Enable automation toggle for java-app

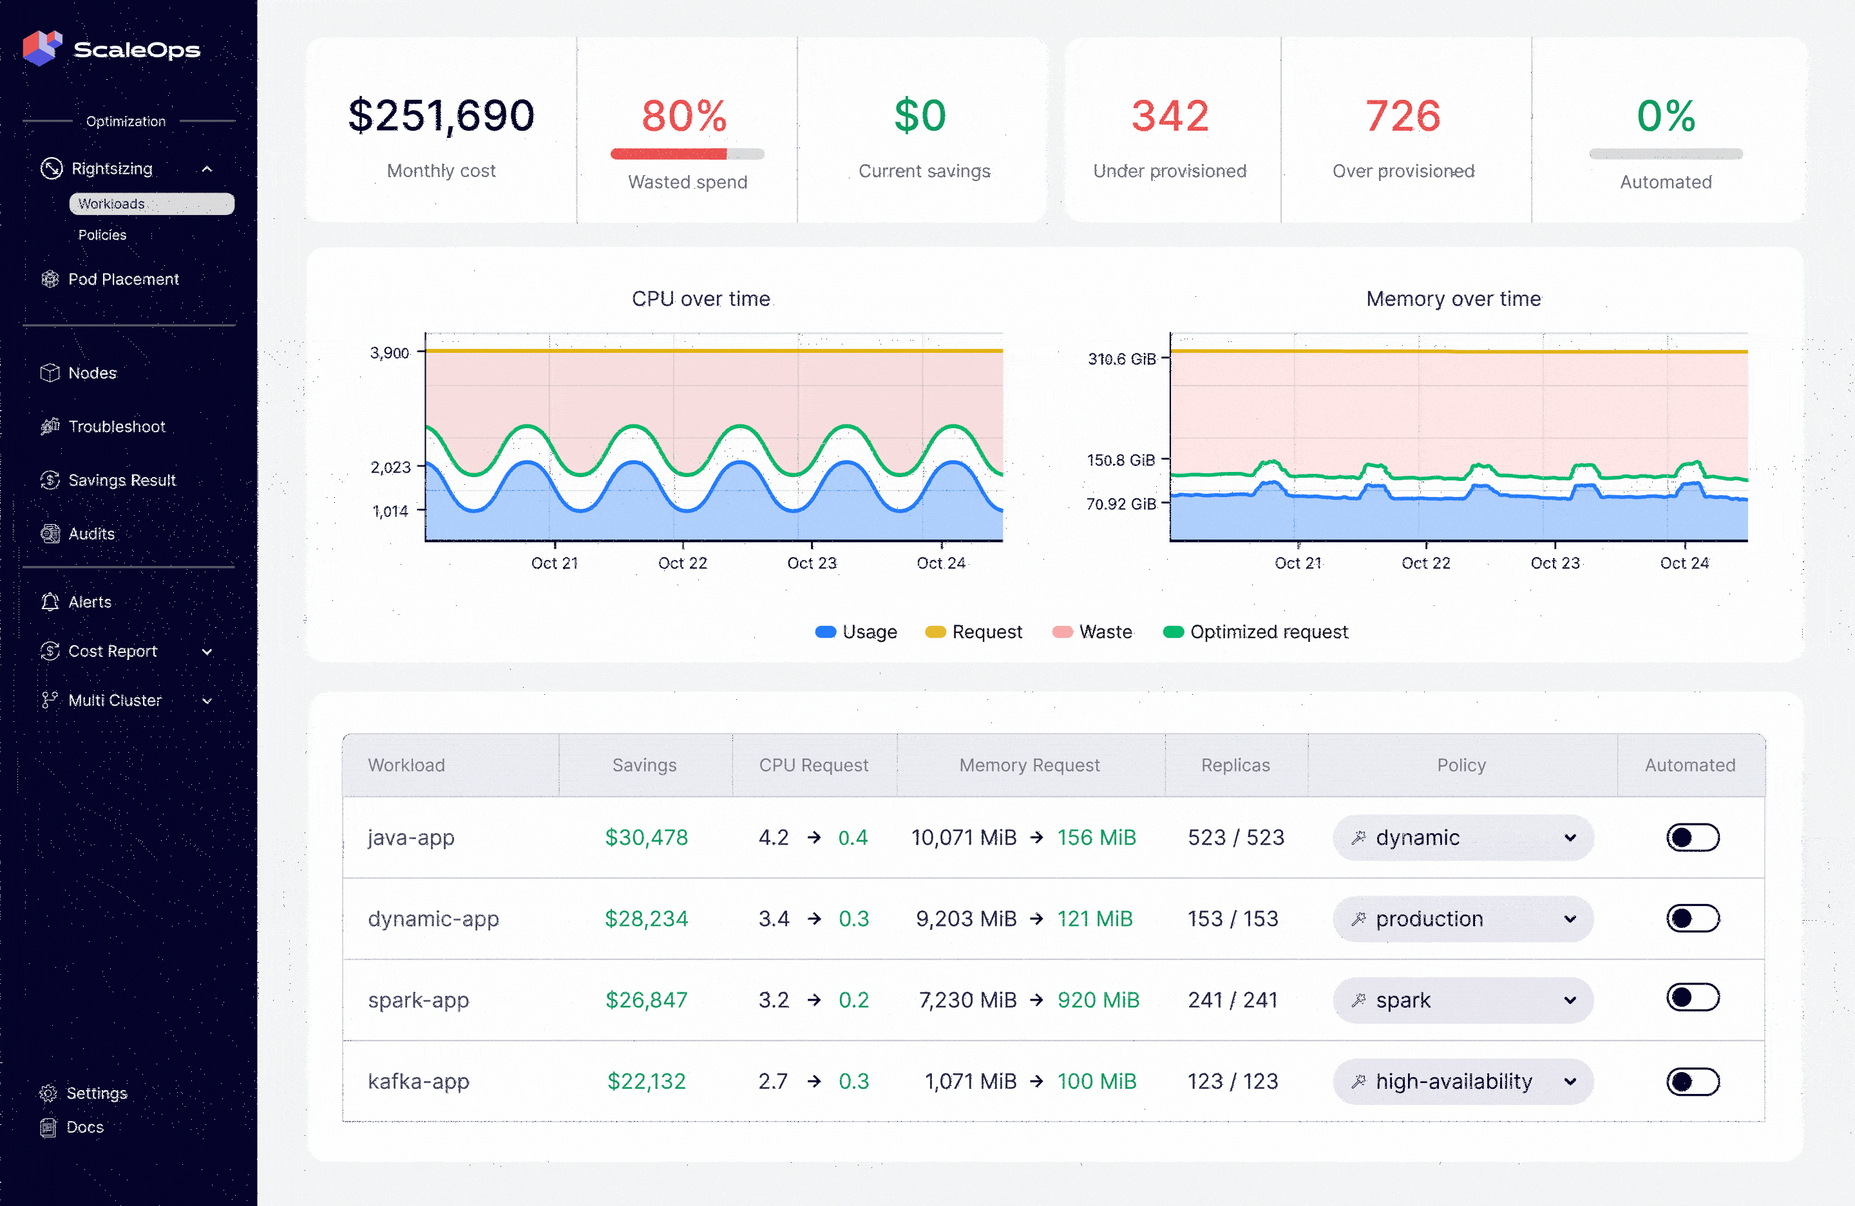1692,838
